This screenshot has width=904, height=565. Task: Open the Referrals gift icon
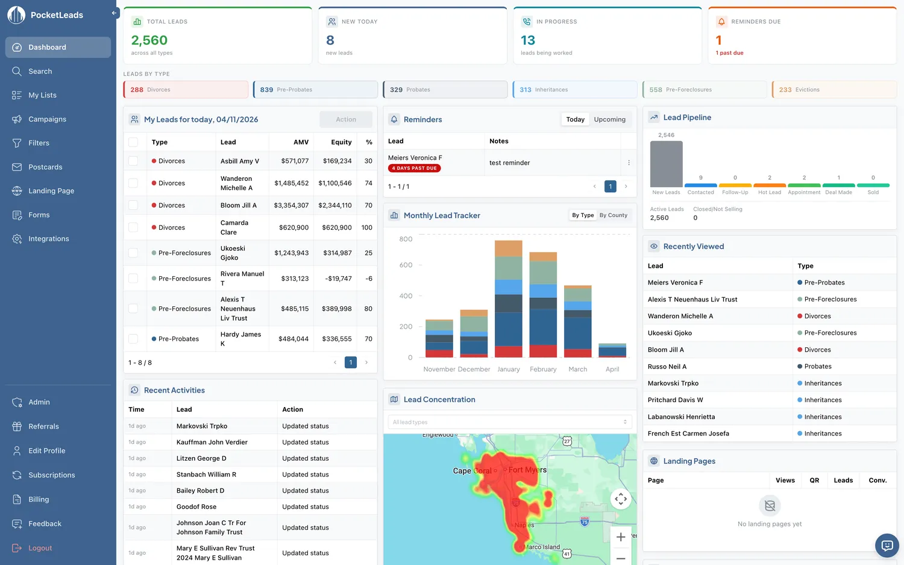pos(17,426)
